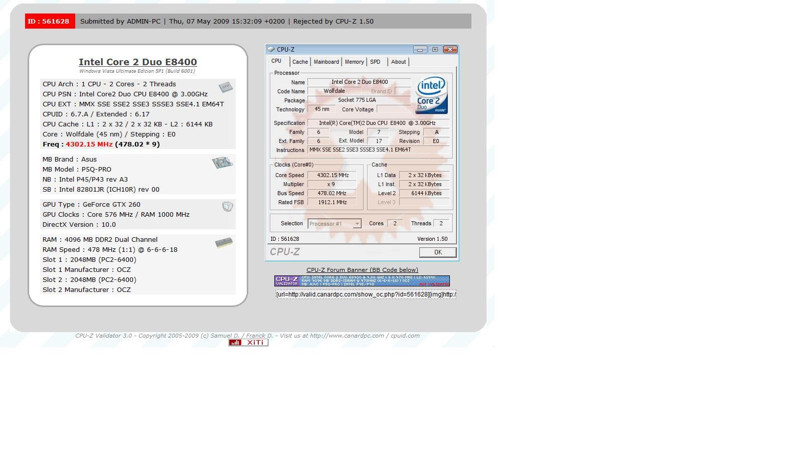
Task: Open the Memory tab
Action: (x=355, y=62)
